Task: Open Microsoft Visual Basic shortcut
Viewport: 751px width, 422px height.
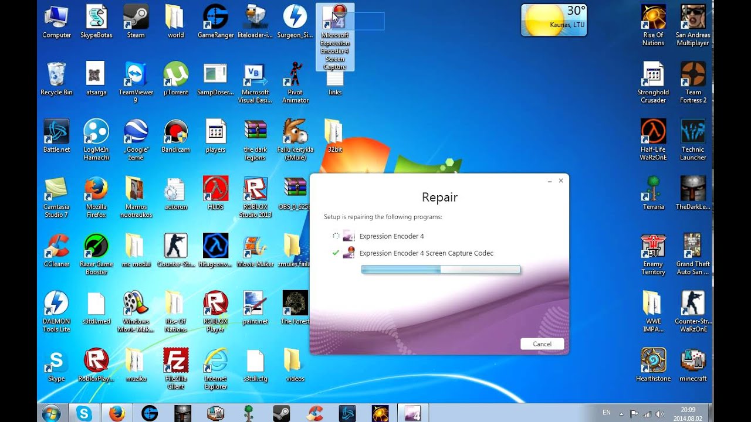Action: (x=255, y=83)
